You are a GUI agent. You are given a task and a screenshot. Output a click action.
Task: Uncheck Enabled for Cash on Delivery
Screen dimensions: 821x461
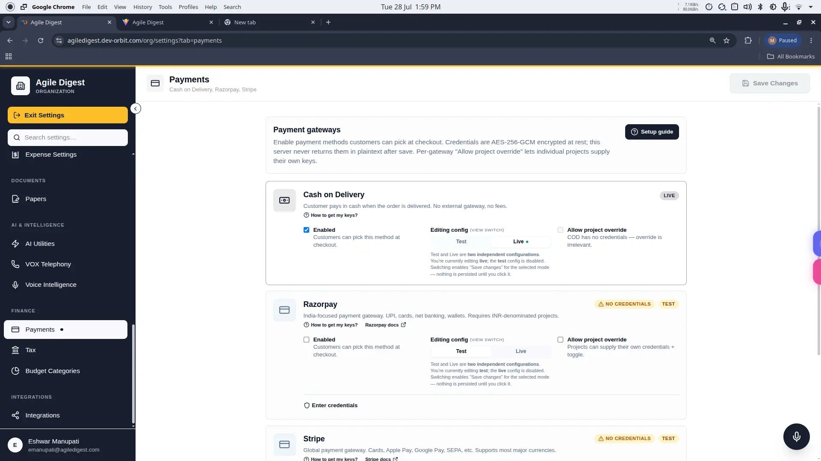point(306,230)
